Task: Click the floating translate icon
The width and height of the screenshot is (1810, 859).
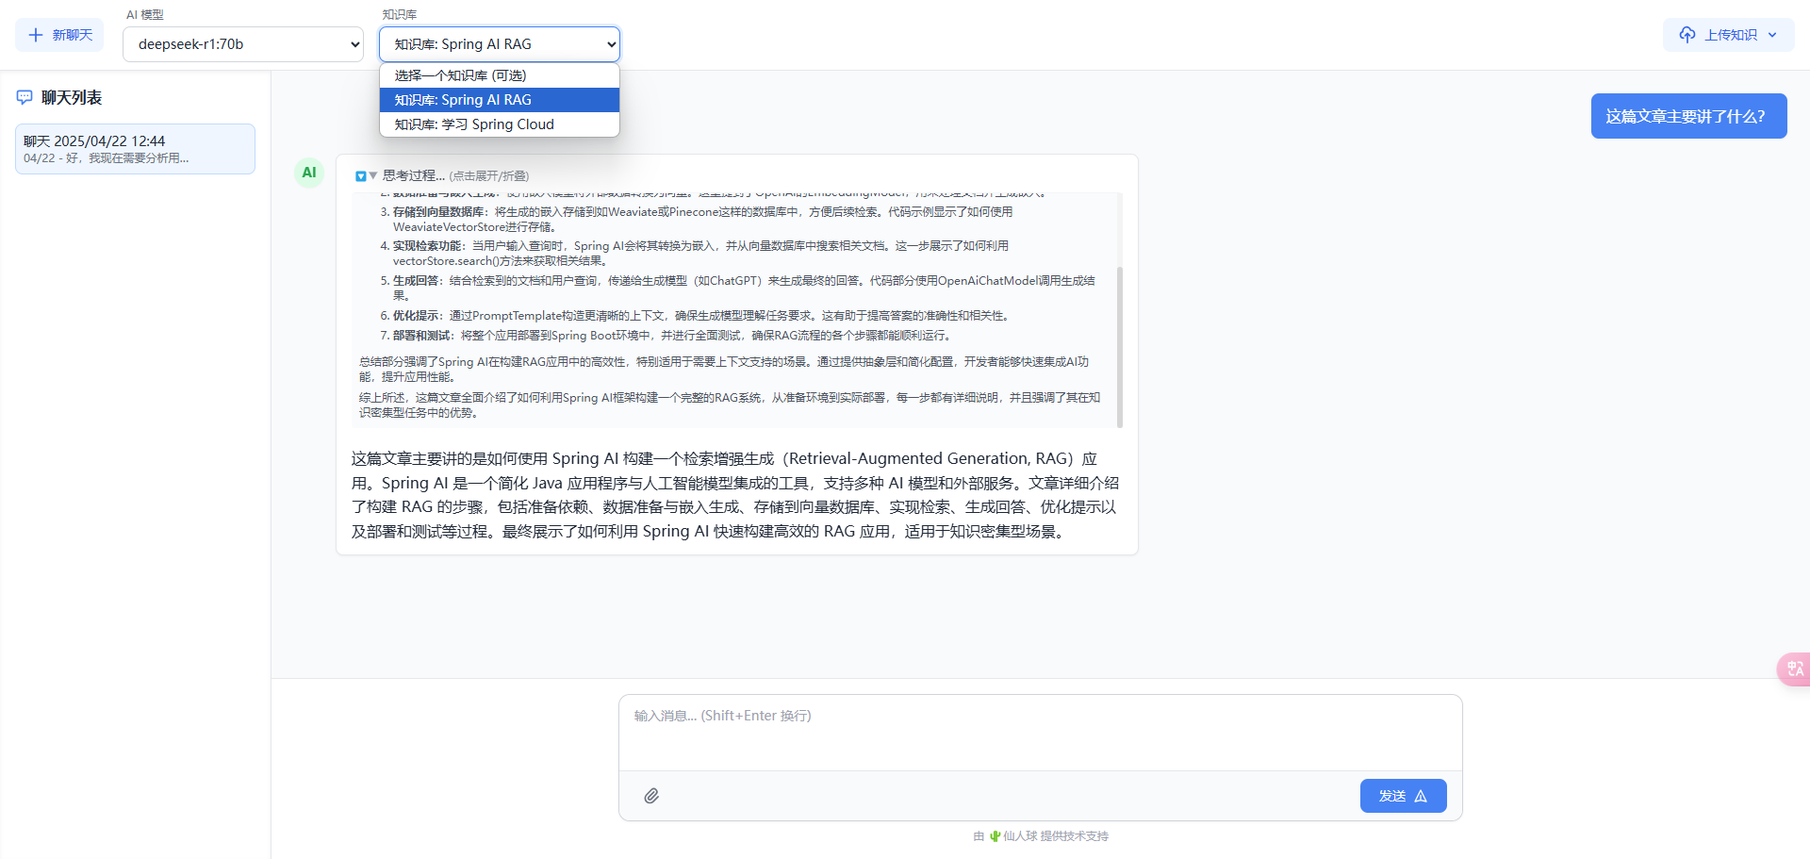Action: [1795, 669]
